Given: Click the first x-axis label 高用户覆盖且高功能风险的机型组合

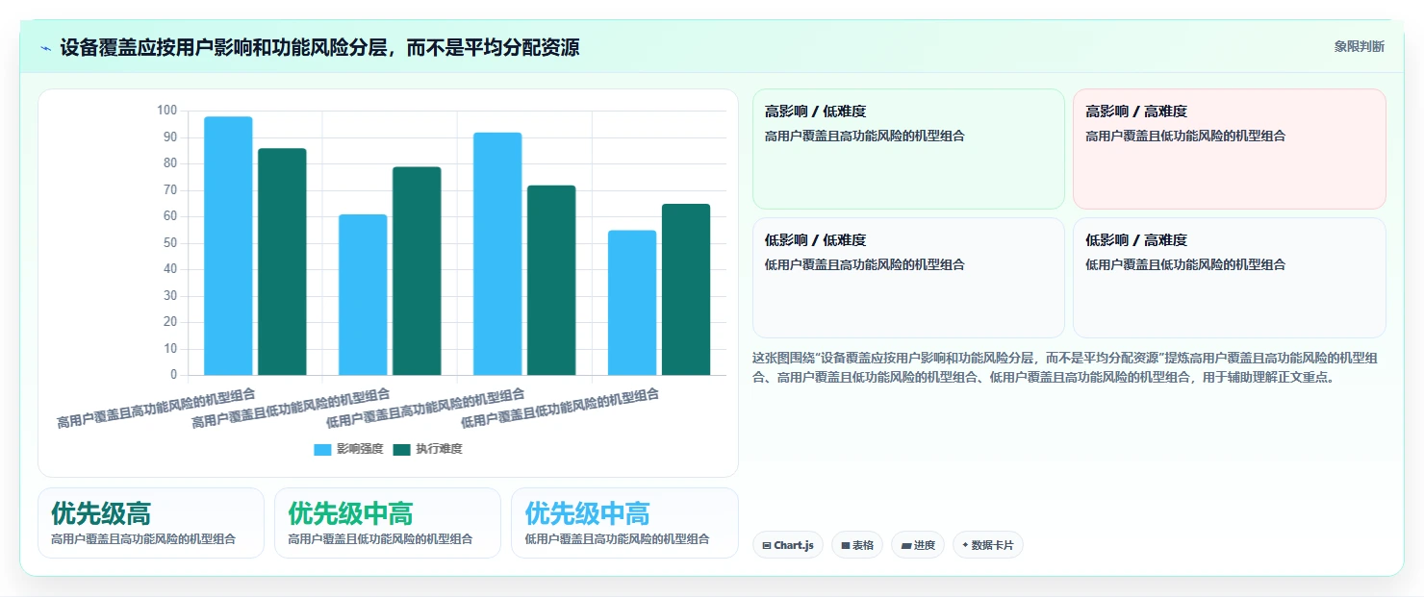Looking at the screenshot, I should 157,408.
